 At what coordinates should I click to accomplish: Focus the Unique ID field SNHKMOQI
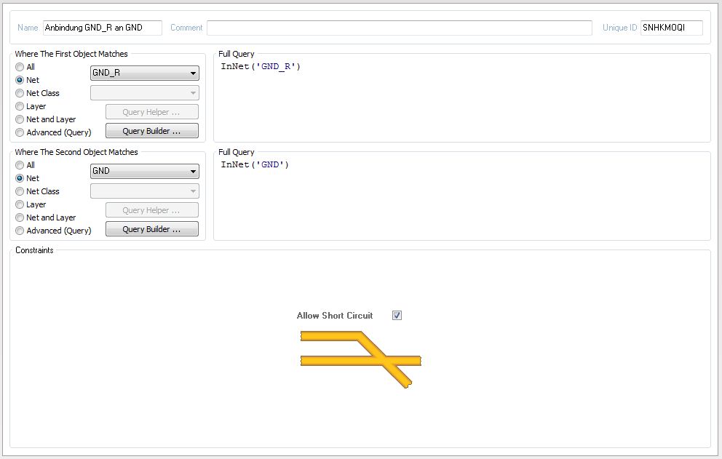[671, 28]
